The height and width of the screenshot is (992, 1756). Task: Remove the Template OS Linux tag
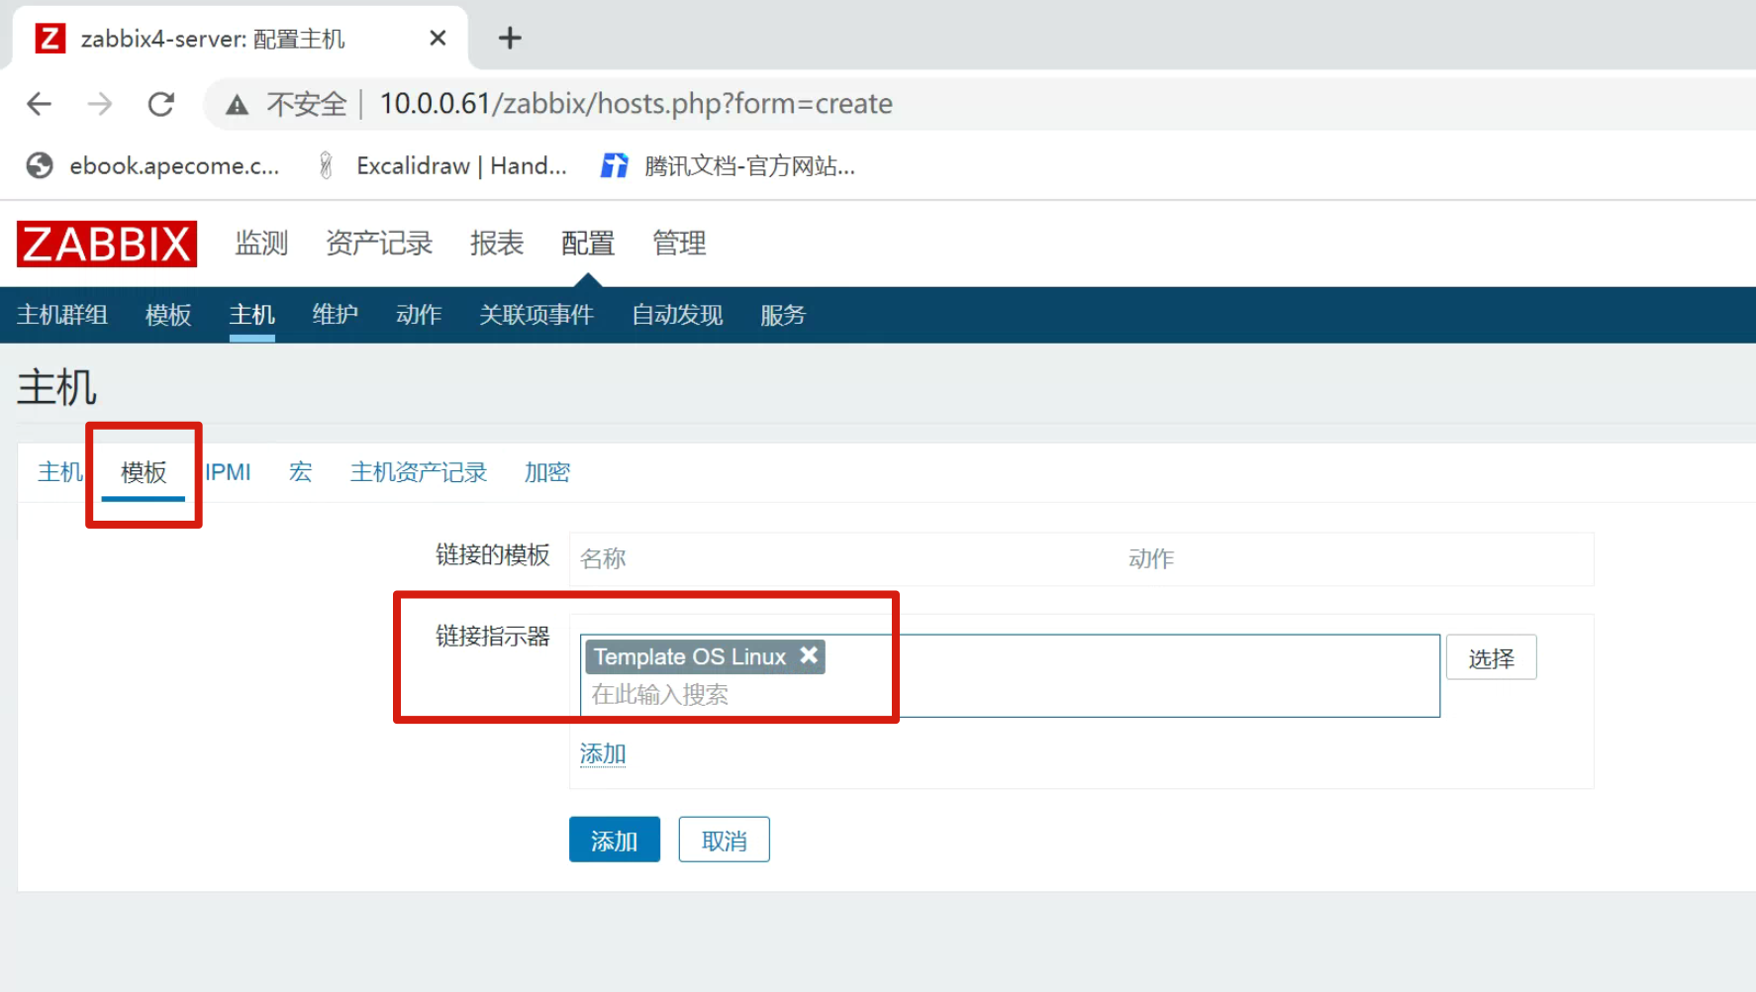tap(809, 655)
